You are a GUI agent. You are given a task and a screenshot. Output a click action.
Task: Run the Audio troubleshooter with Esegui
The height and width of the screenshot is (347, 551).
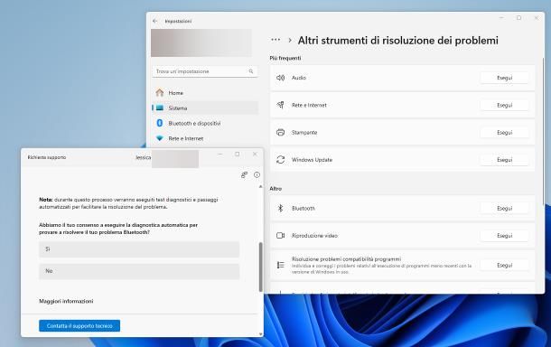point(505,78)
